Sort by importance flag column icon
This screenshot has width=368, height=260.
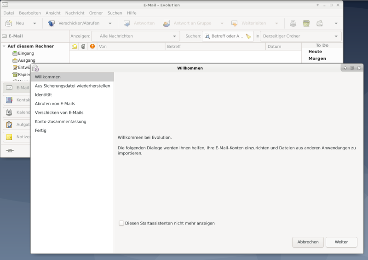[x=92, y=47]
